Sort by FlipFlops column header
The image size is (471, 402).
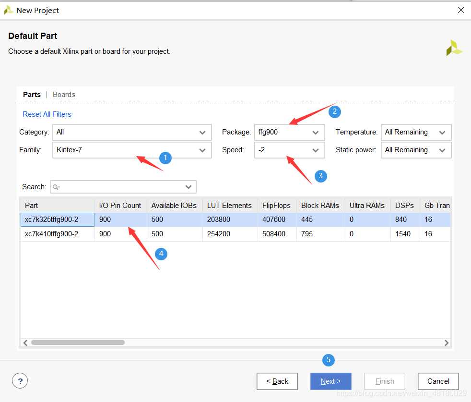[277, 206]
